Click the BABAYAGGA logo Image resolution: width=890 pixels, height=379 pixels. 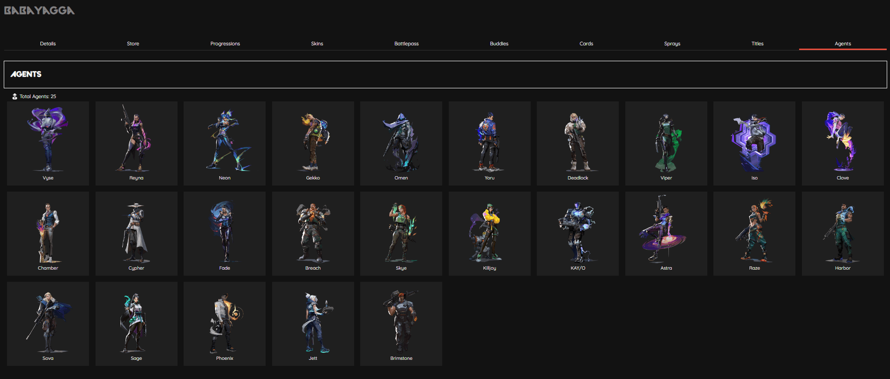(39, 10)
